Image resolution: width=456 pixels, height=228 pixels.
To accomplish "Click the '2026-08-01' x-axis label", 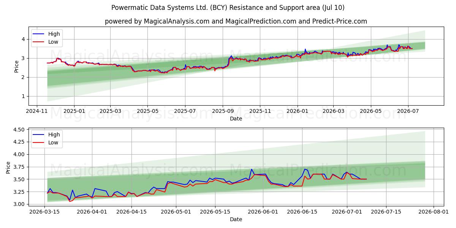I will (434, 212).
